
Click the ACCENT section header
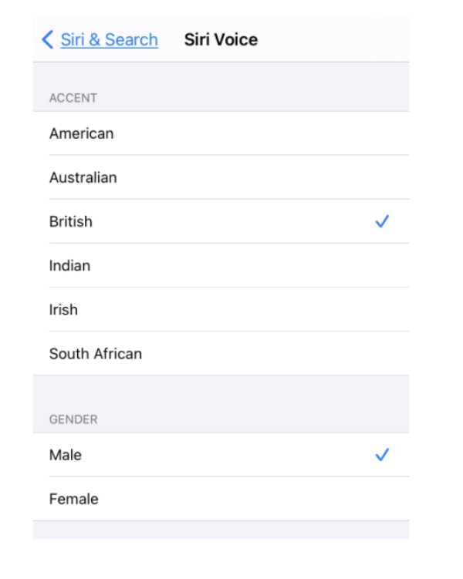(x=73, y=98)
